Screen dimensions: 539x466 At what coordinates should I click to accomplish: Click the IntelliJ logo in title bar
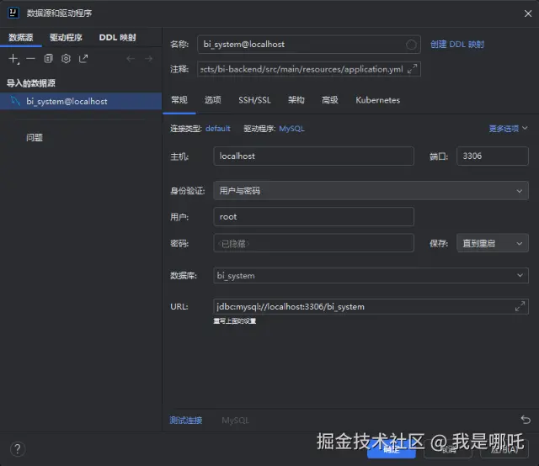[13, 13]
